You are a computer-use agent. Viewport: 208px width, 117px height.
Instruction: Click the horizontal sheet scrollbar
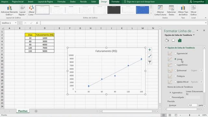coord(127,111)
